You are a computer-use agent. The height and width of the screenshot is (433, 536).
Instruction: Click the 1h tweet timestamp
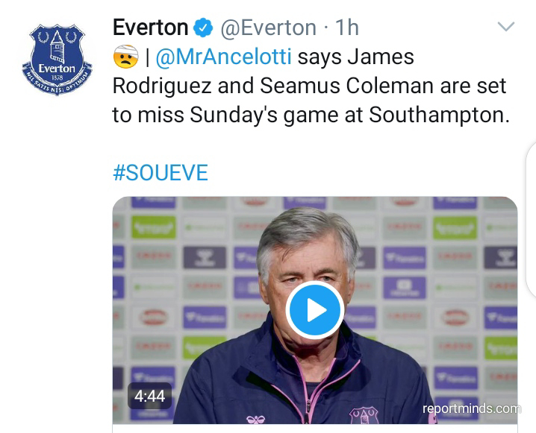[346, 28]
